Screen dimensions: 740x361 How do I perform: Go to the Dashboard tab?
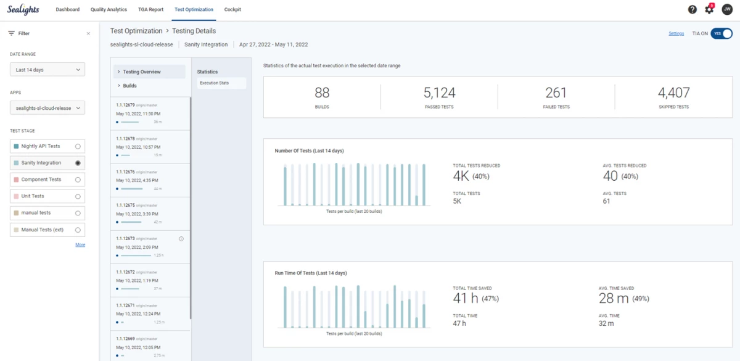[67, 10]
